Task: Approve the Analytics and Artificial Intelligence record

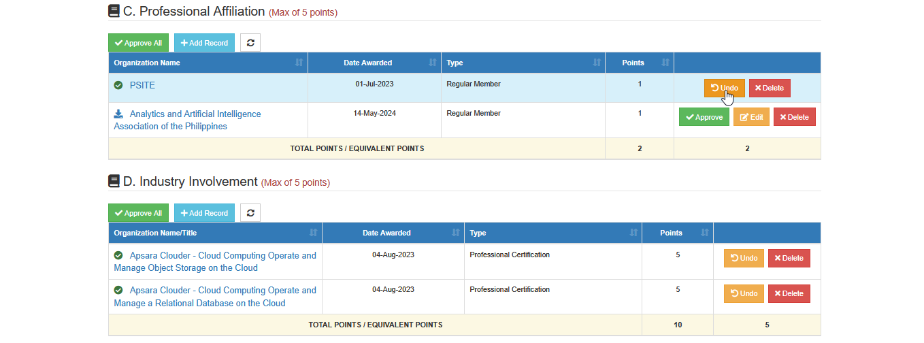Action: [x=704, y=117]
